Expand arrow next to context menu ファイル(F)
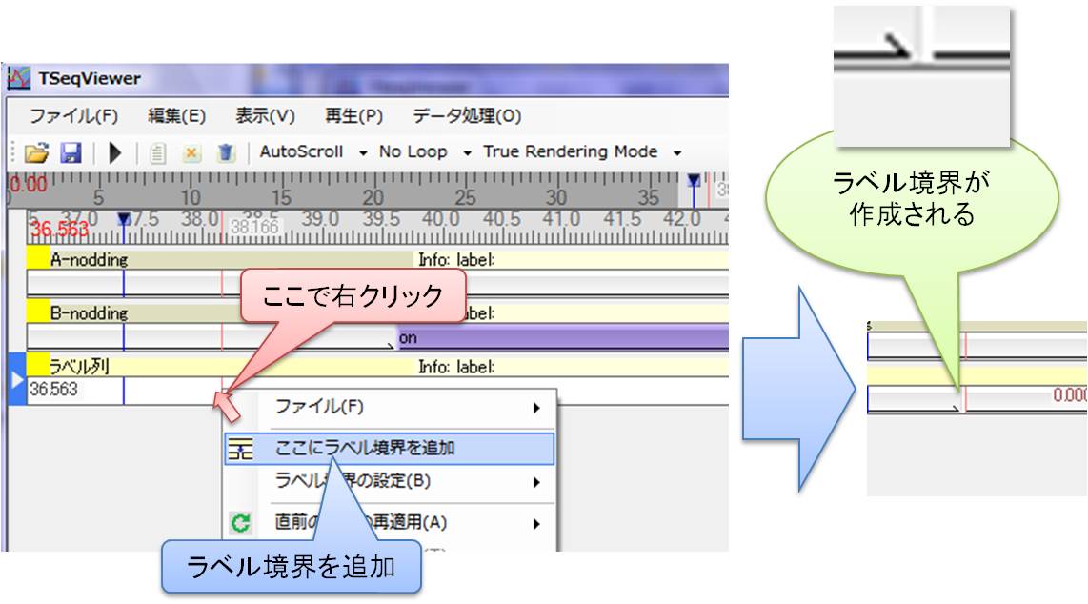The height and width of the screenshot is (604, 1088). pos(536,408)
